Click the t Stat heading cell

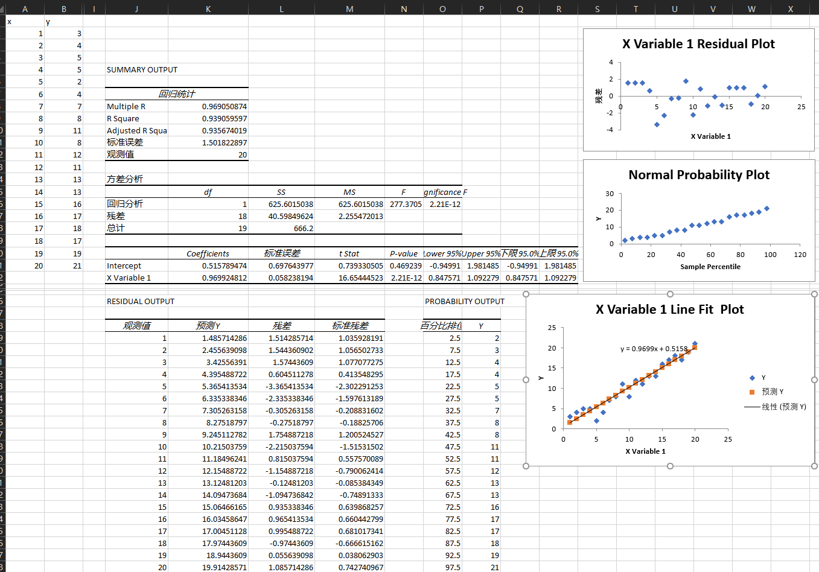point(349,253)
